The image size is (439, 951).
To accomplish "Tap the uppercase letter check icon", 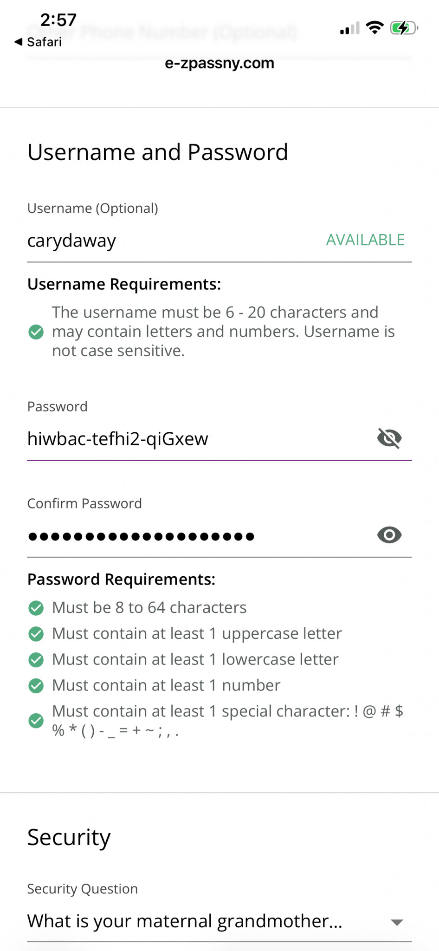I will pos(36,634).
